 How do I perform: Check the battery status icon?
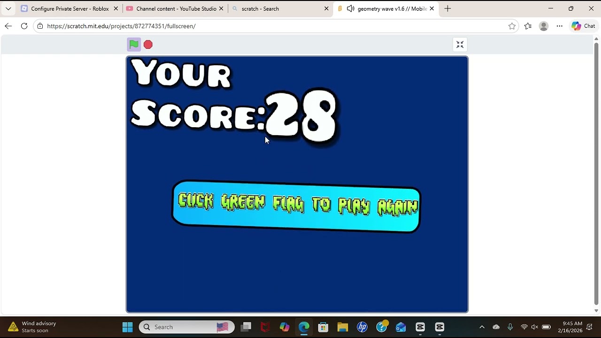546,327
